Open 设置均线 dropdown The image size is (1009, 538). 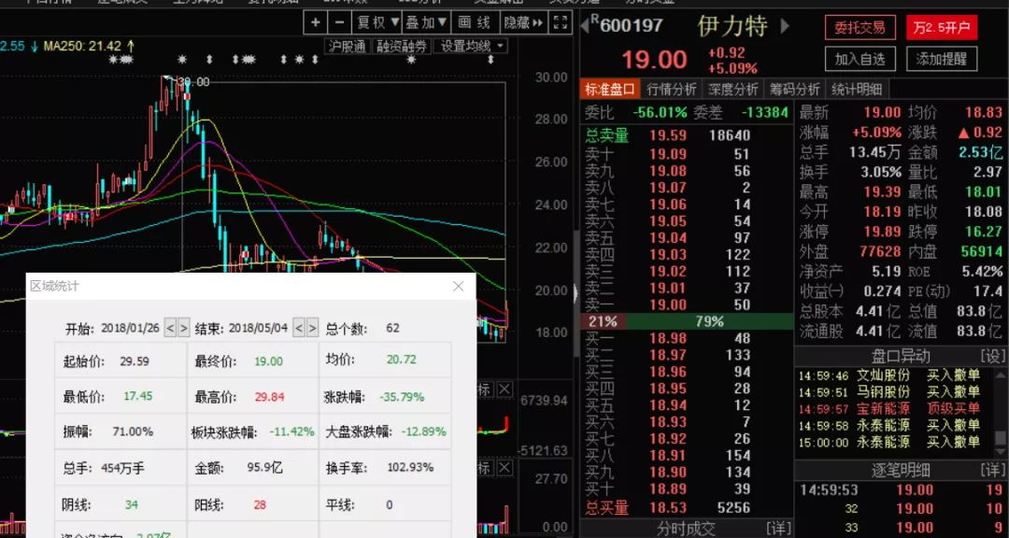470,46
